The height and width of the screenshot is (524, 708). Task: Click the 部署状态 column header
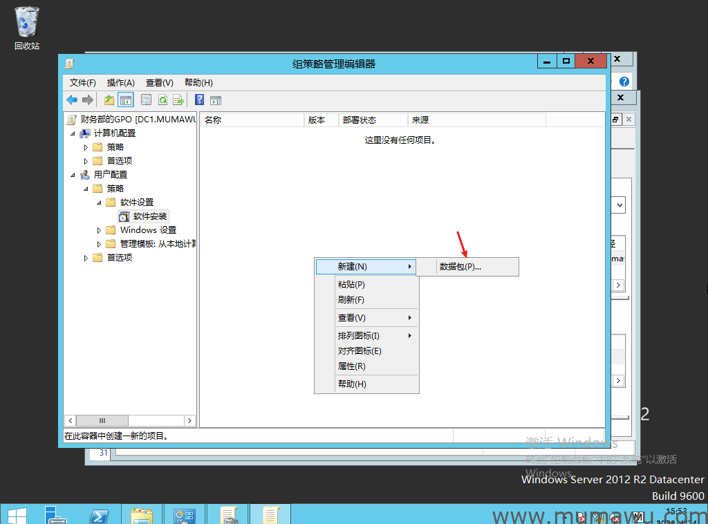[360, 120]
